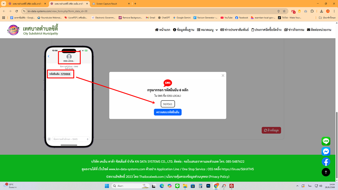The height and width of the screenshot is (190, 338).
Task: Open the browser tab list dropdown
Action: click(3, 4)
